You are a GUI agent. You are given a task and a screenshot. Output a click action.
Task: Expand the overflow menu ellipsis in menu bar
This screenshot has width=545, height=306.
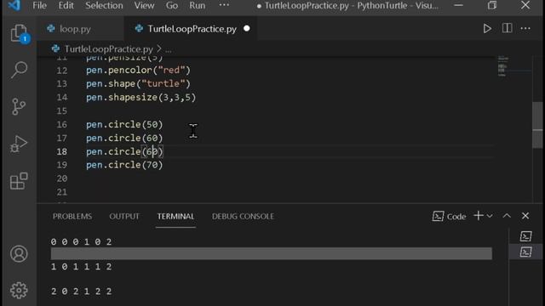(224, 5)
